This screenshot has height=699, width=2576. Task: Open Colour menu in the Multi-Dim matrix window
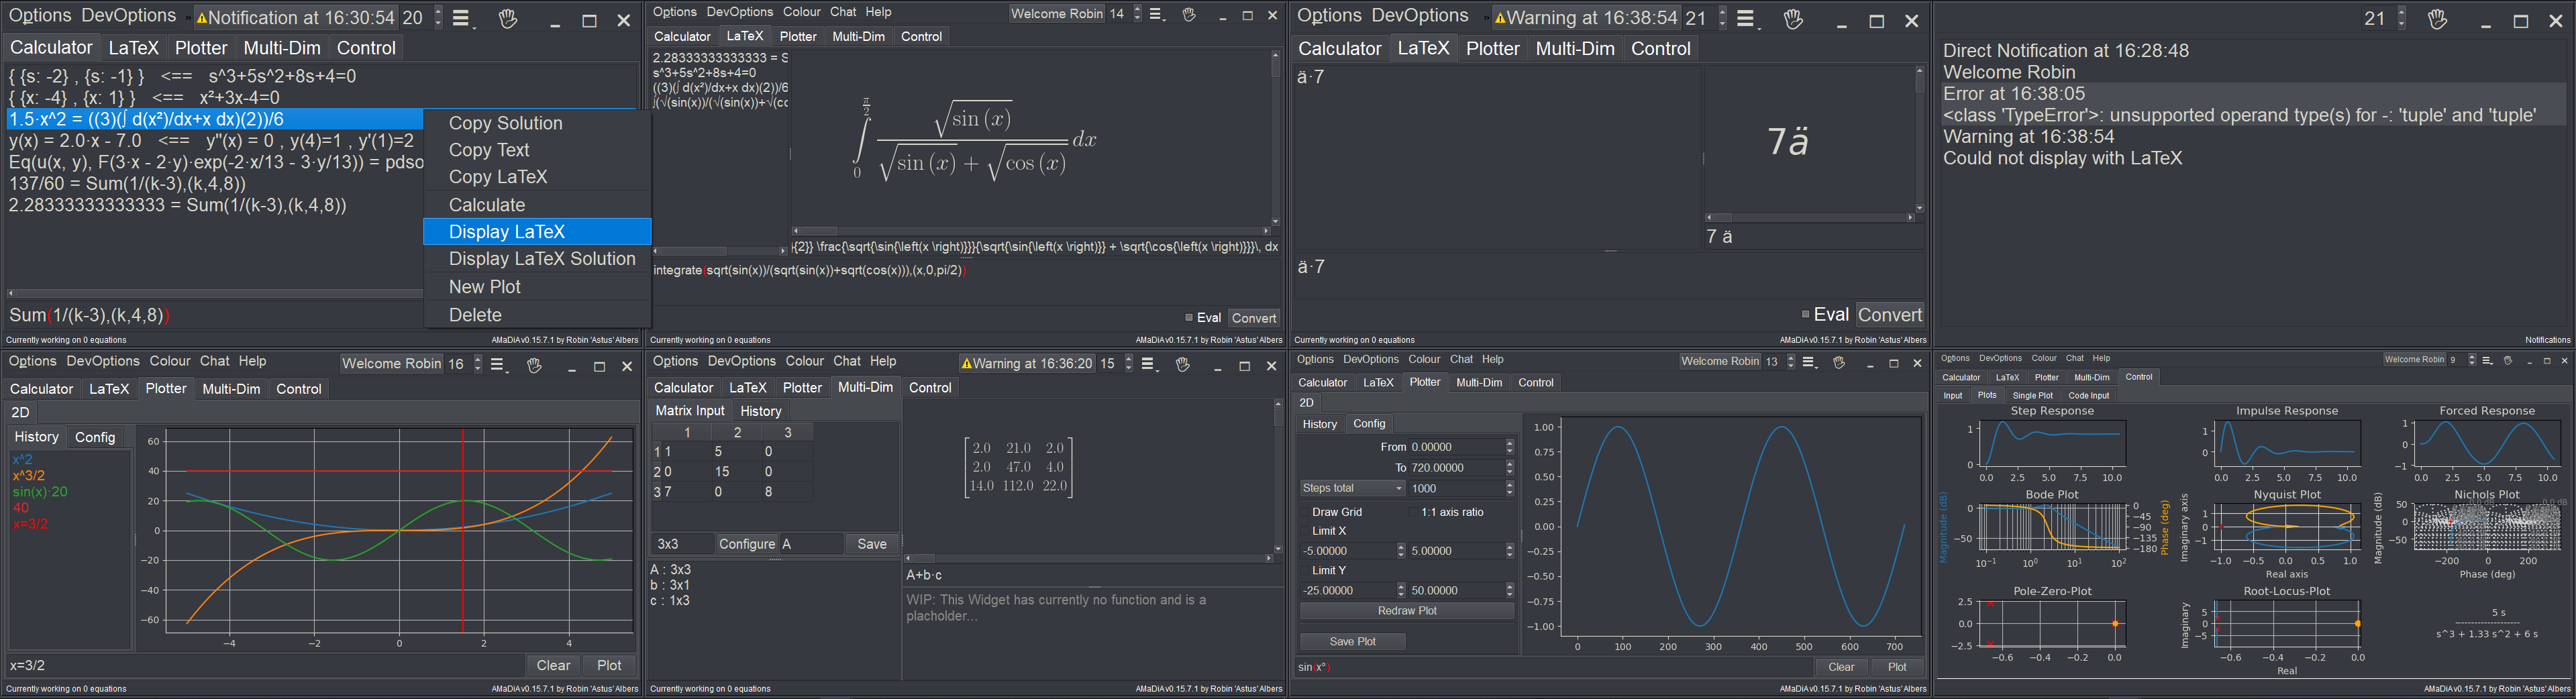805,361
